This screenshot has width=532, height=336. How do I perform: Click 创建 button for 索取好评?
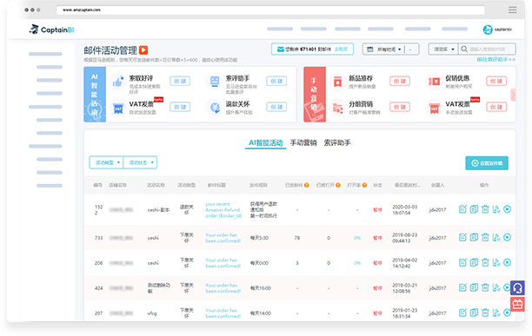[180, 82]
